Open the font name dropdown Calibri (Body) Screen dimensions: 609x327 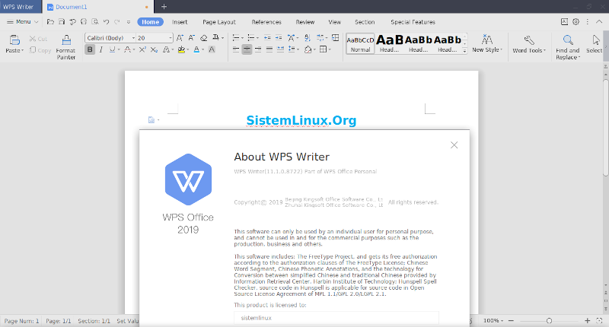(133, 38)
